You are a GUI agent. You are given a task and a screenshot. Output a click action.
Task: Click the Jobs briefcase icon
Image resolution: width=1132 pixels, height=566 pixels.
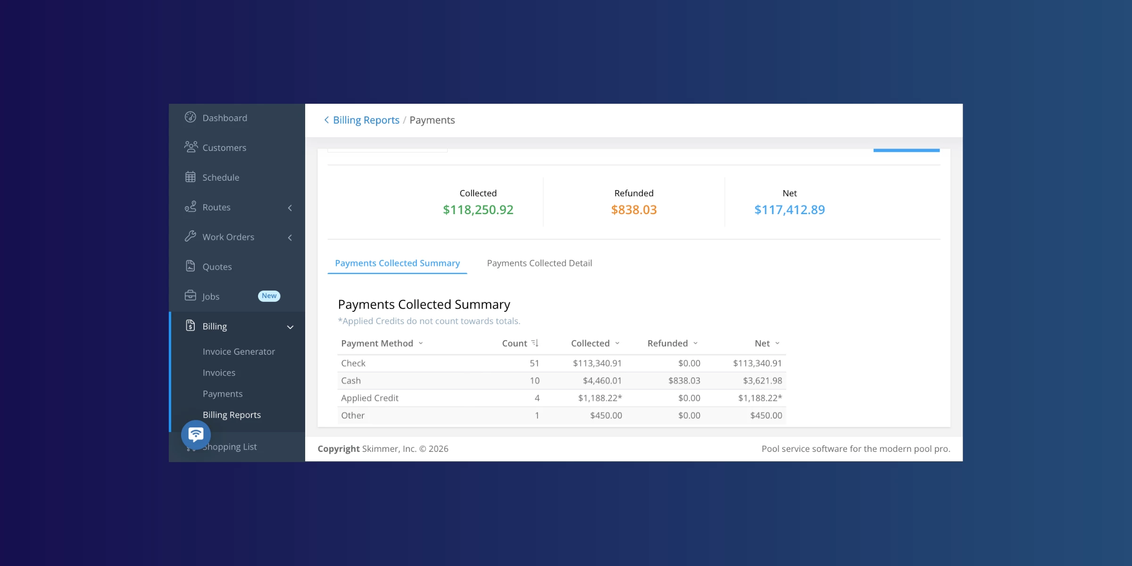click(190, 296)
